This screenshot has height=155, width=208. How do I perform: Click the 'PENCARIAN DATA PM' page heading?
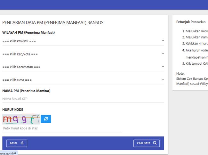coord(53,23)
